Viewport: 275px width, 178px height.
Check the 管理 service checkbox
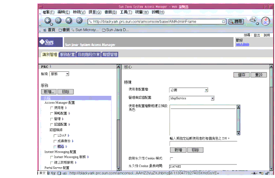pos(52,119)
